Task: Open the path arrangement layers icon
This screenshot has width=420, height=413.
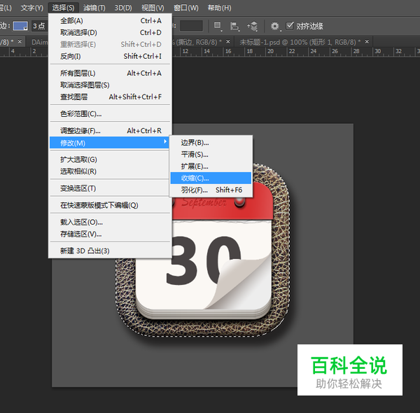Action: (252, 26)
